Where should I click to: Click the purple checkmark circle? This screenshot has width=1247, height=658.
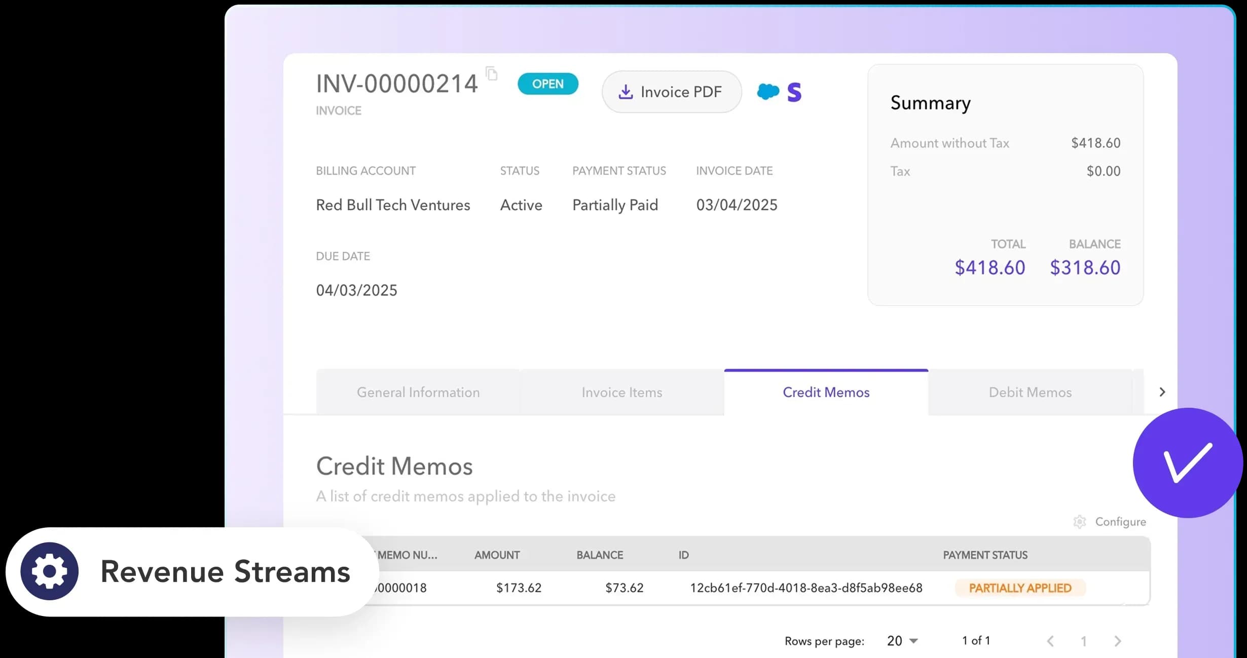pos(1187,462)
